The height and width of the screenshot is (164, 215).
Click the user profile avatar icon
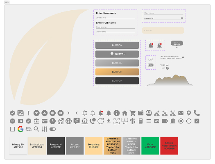(149, 113)
